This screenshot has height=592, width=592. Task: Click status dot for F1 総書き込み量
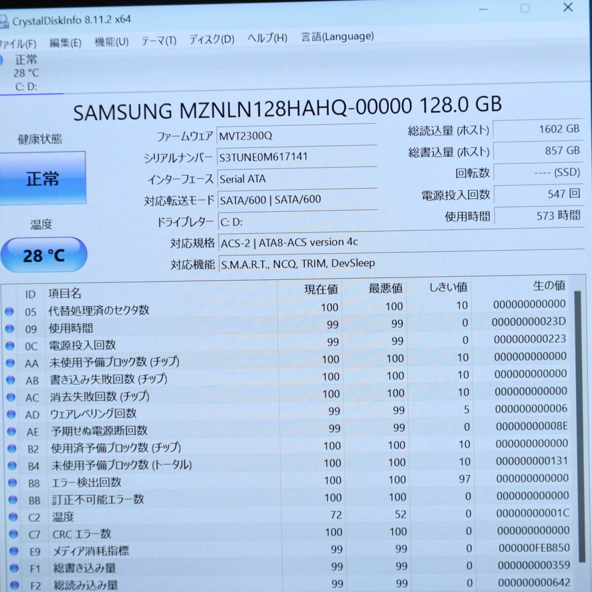pos(14,569)
